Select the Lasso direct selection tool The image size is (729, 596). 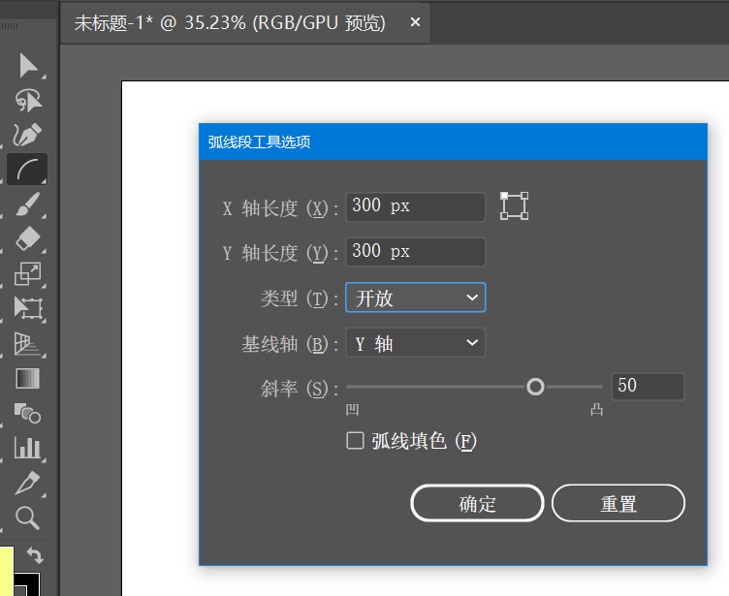point(28,100)
